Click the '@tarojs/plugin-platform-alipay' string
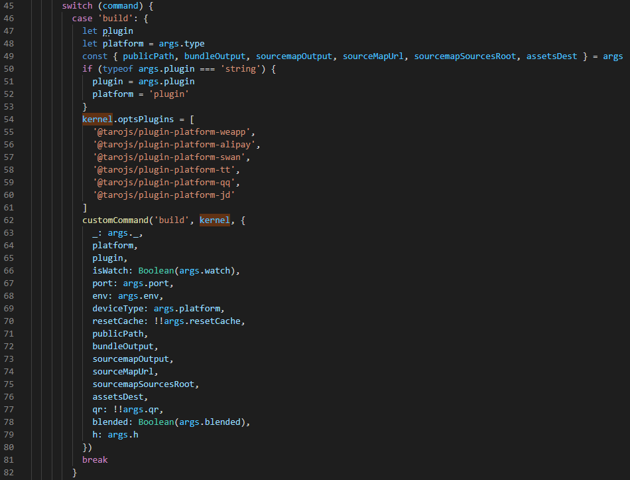Screen dimensions: 630x480 (174, 145)
